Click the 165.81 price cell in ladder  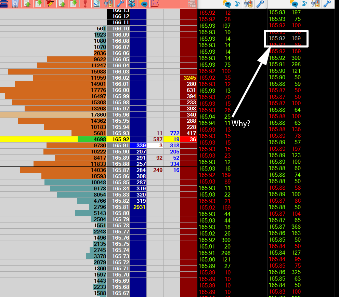[x=118, y=207]
